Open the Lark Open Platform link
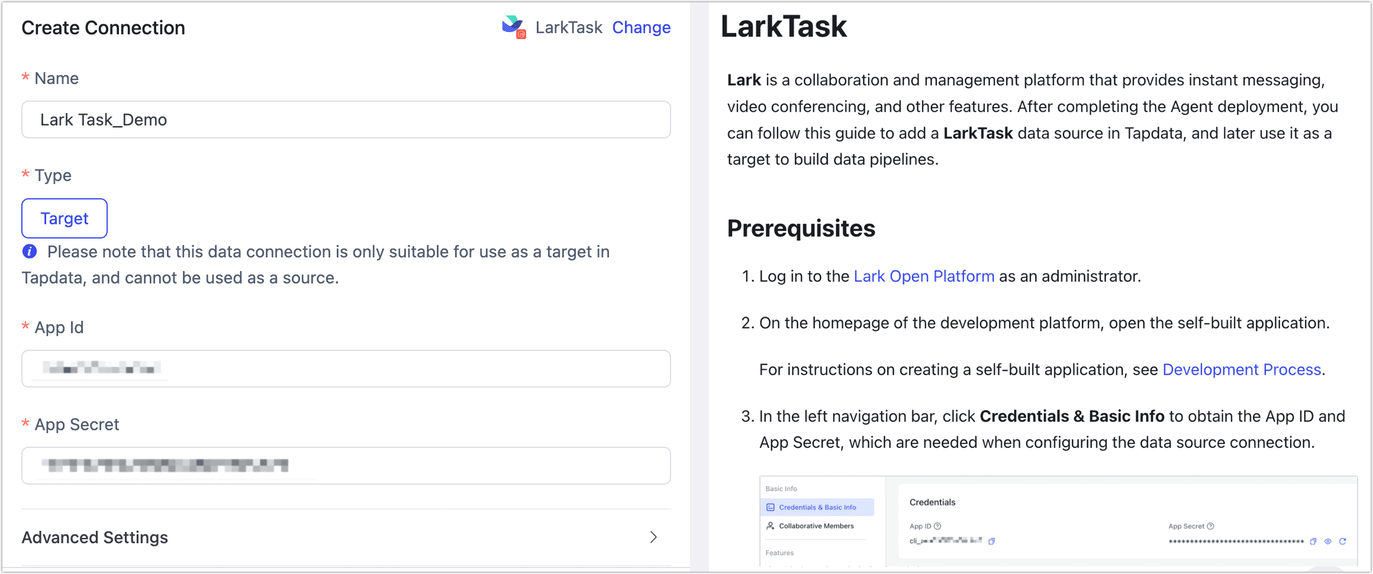 click(x=923, y=276)
